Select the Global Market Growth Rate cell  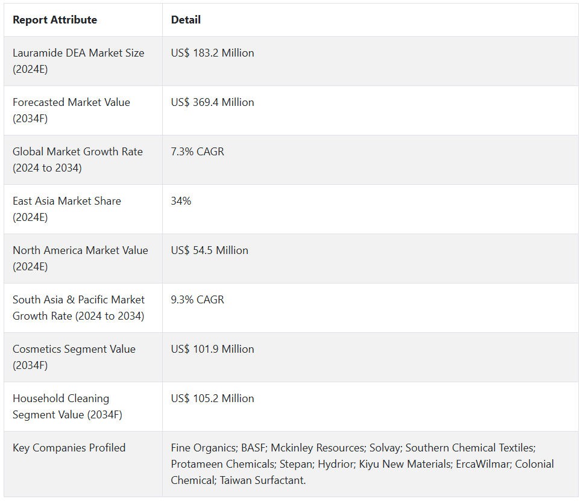(78, 160)
